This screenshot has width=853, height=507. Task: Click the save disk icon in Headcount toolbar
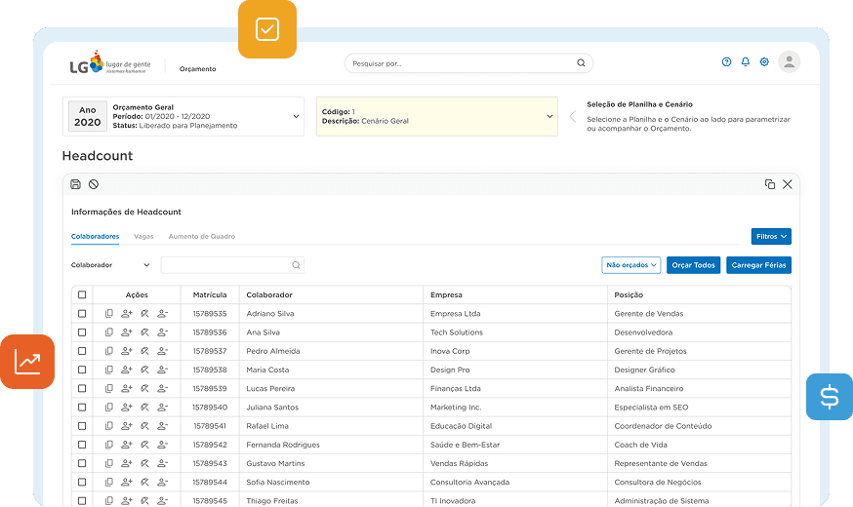point(76,184)
